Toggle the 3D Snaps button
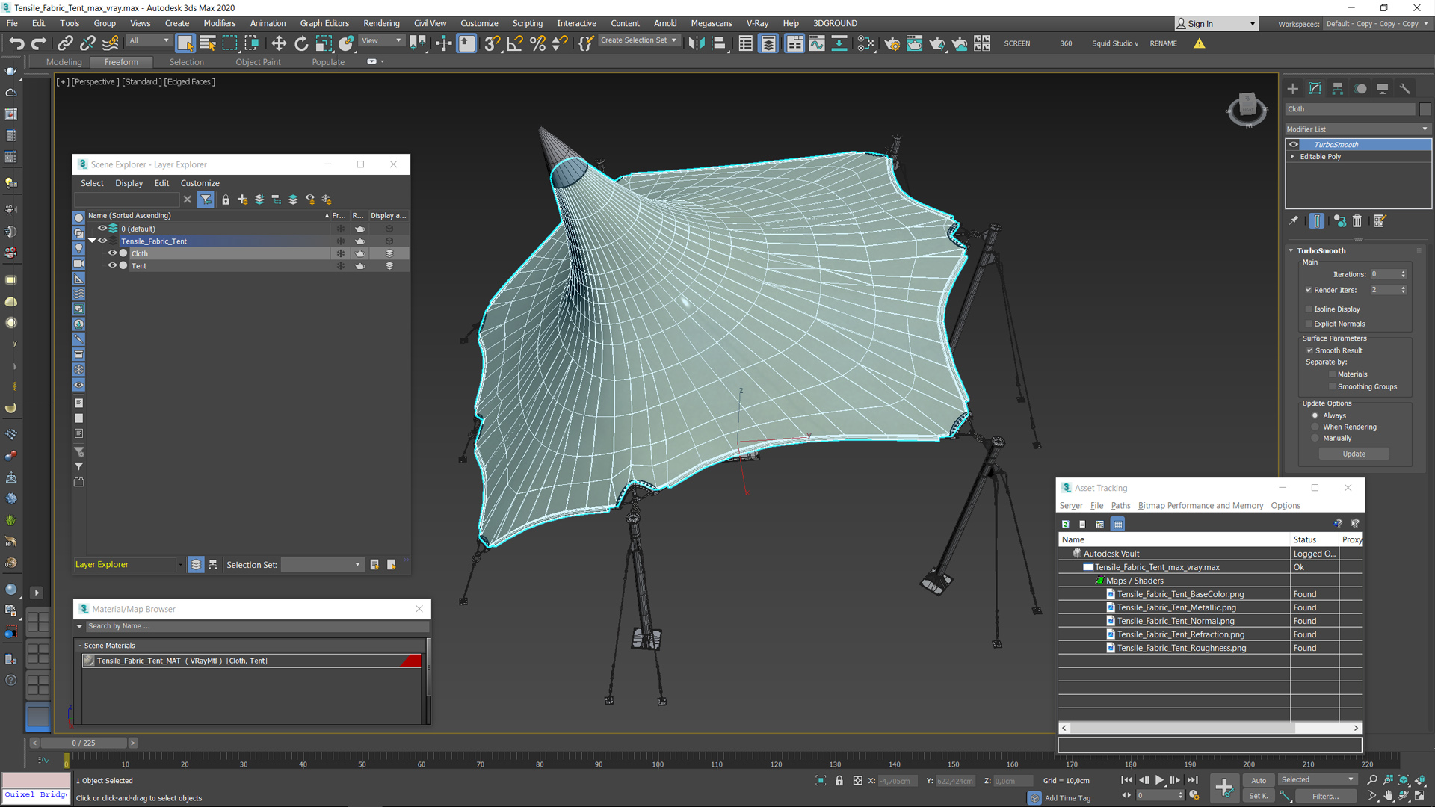1435x807 pixels. [492, 43]
